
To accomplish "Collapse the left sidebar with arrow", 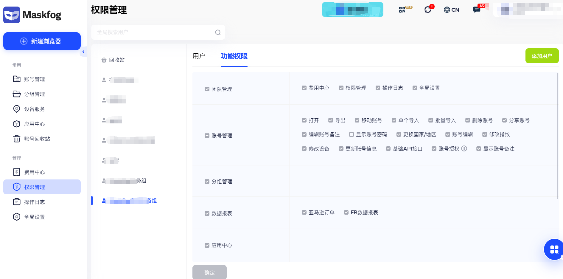I will point(83,52).
